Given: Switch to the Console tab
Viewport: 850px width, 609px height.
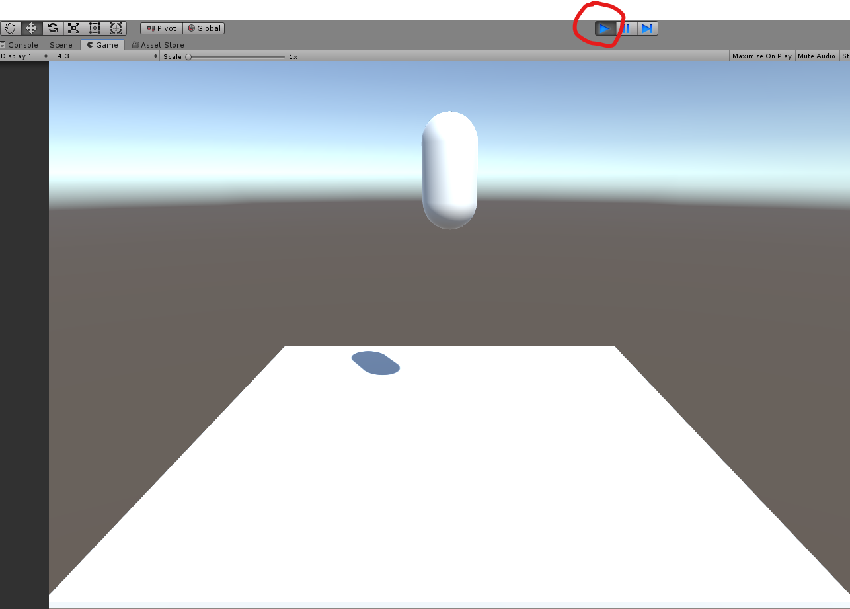Looking at the screenshot, I should click(x=20, y=45).
